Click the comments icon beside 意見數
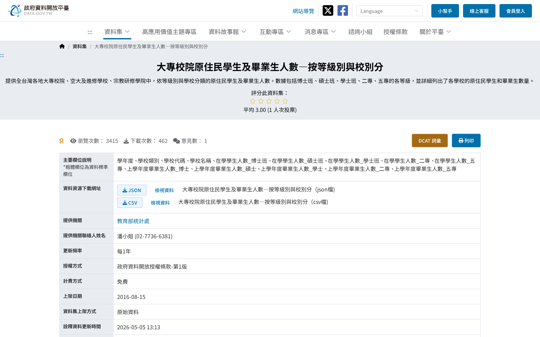The image size is (540, 337). (x=177, y=141)
